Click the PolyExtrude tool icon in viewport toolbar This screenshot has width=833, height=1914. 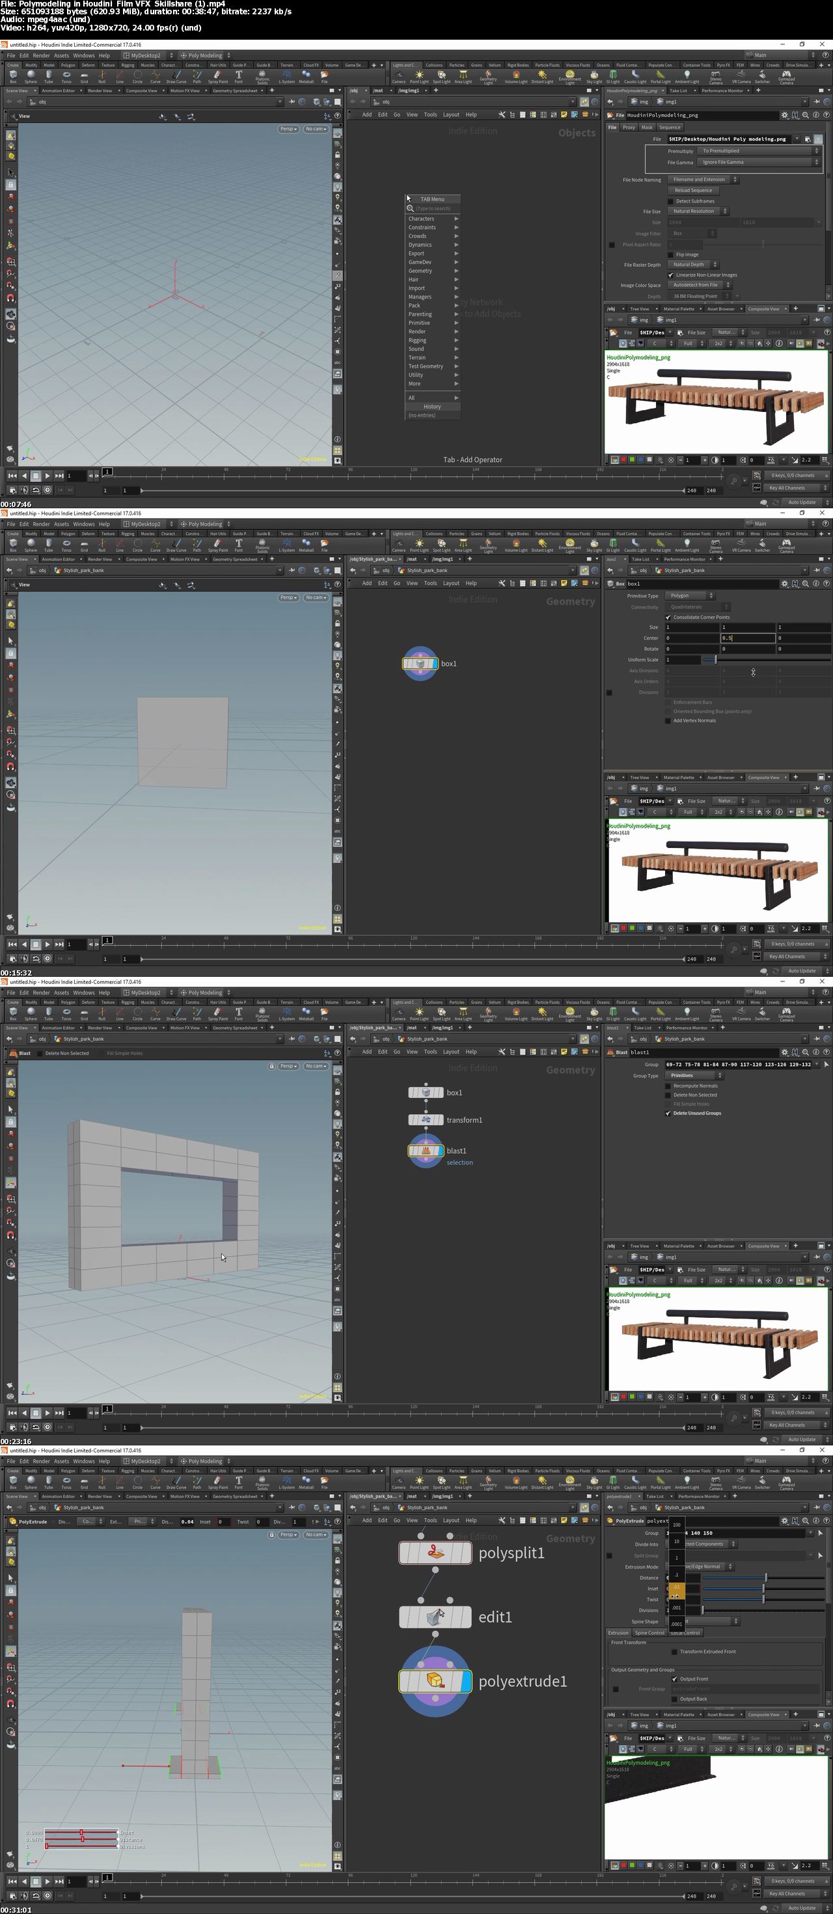click(12, 1521)
